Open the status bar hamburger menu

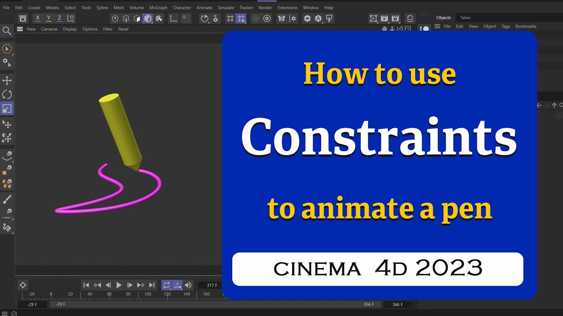(x=5, y=313)
